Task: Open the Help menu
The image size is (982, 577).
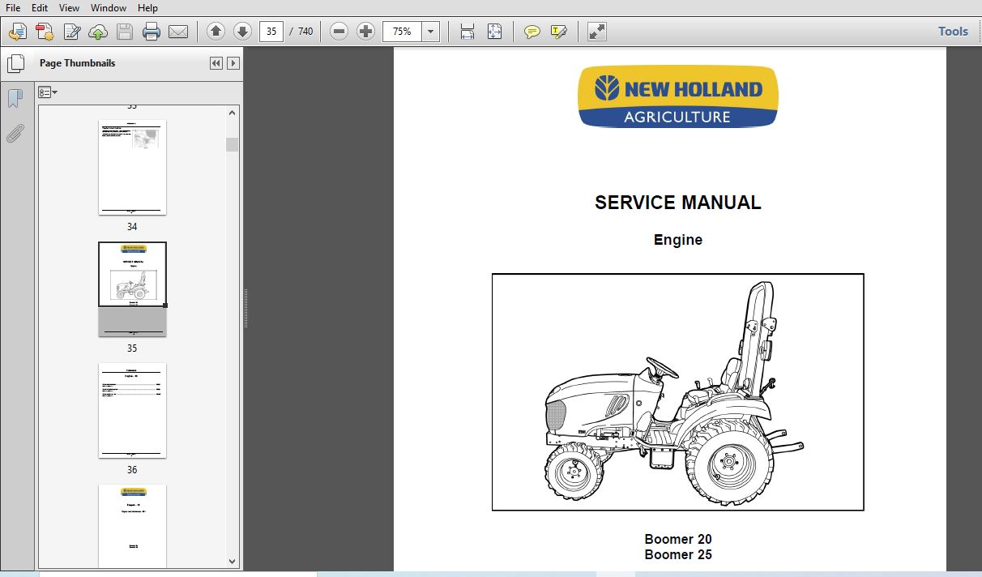Action: [147, 7]
